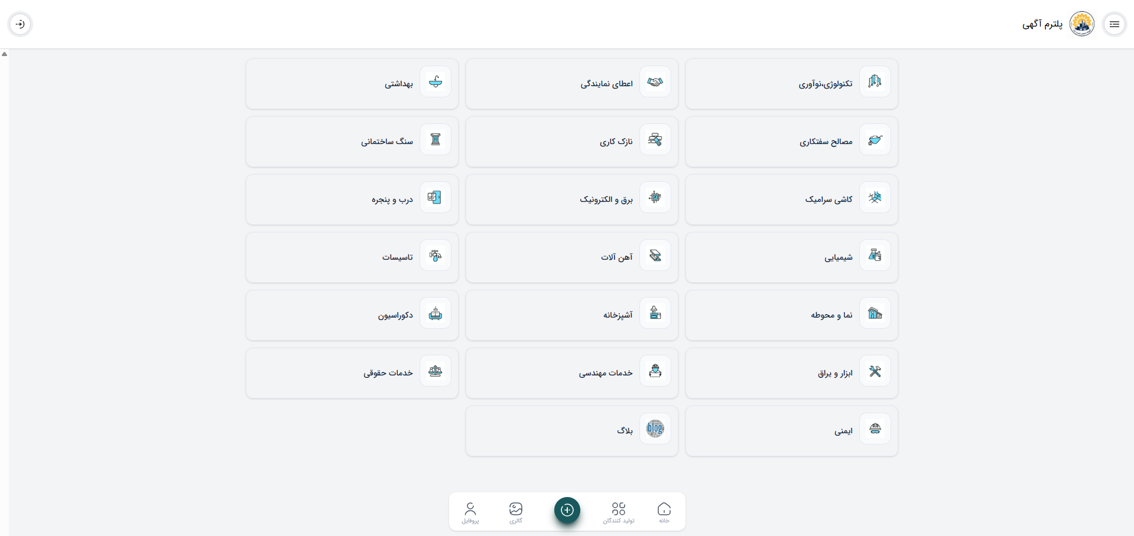Click the platform logo emblem
Image resolution: width=1134 pixels, height=536 pixels.
point(1082,24)
